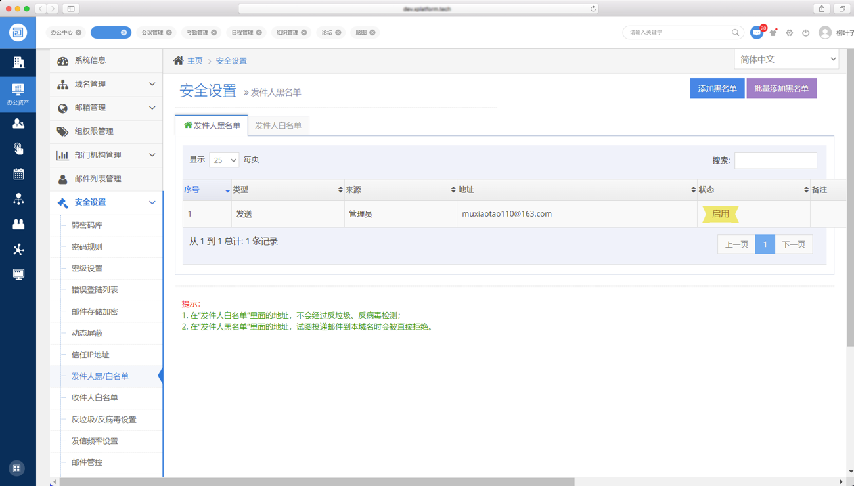The width and height of the screenshot is (854, 486).
Task: Click the horizontal scrollbar at the bottom
Action: point(315,482)
